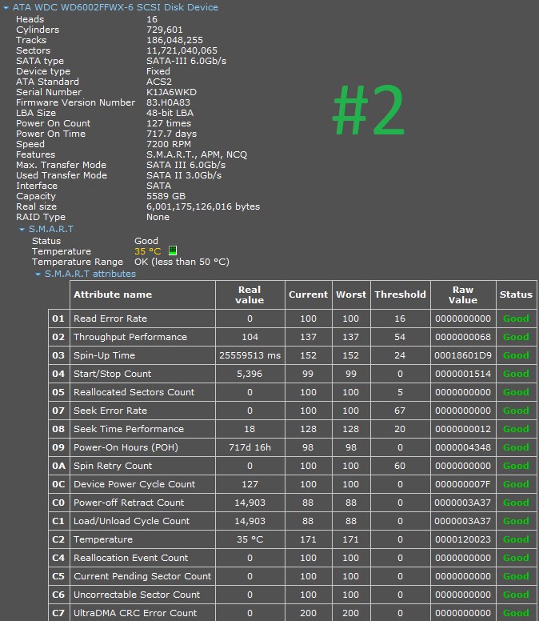539x621 pixels.
Task: Click the Cylinders value 729,601
Action: 164,30
